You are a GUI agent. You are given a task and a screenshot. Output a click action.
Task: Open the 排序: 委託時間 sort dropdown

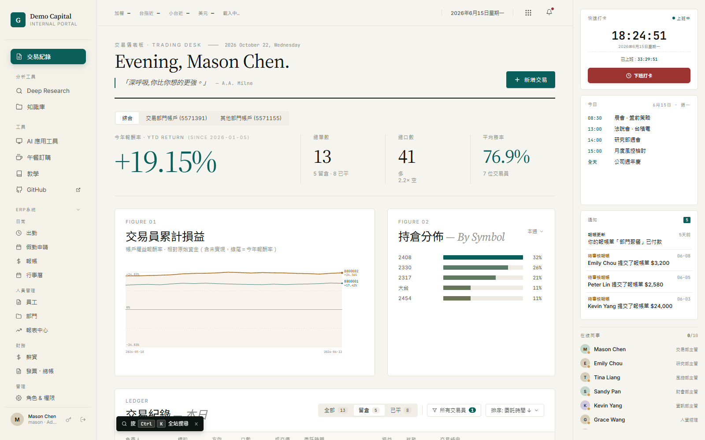515,410
